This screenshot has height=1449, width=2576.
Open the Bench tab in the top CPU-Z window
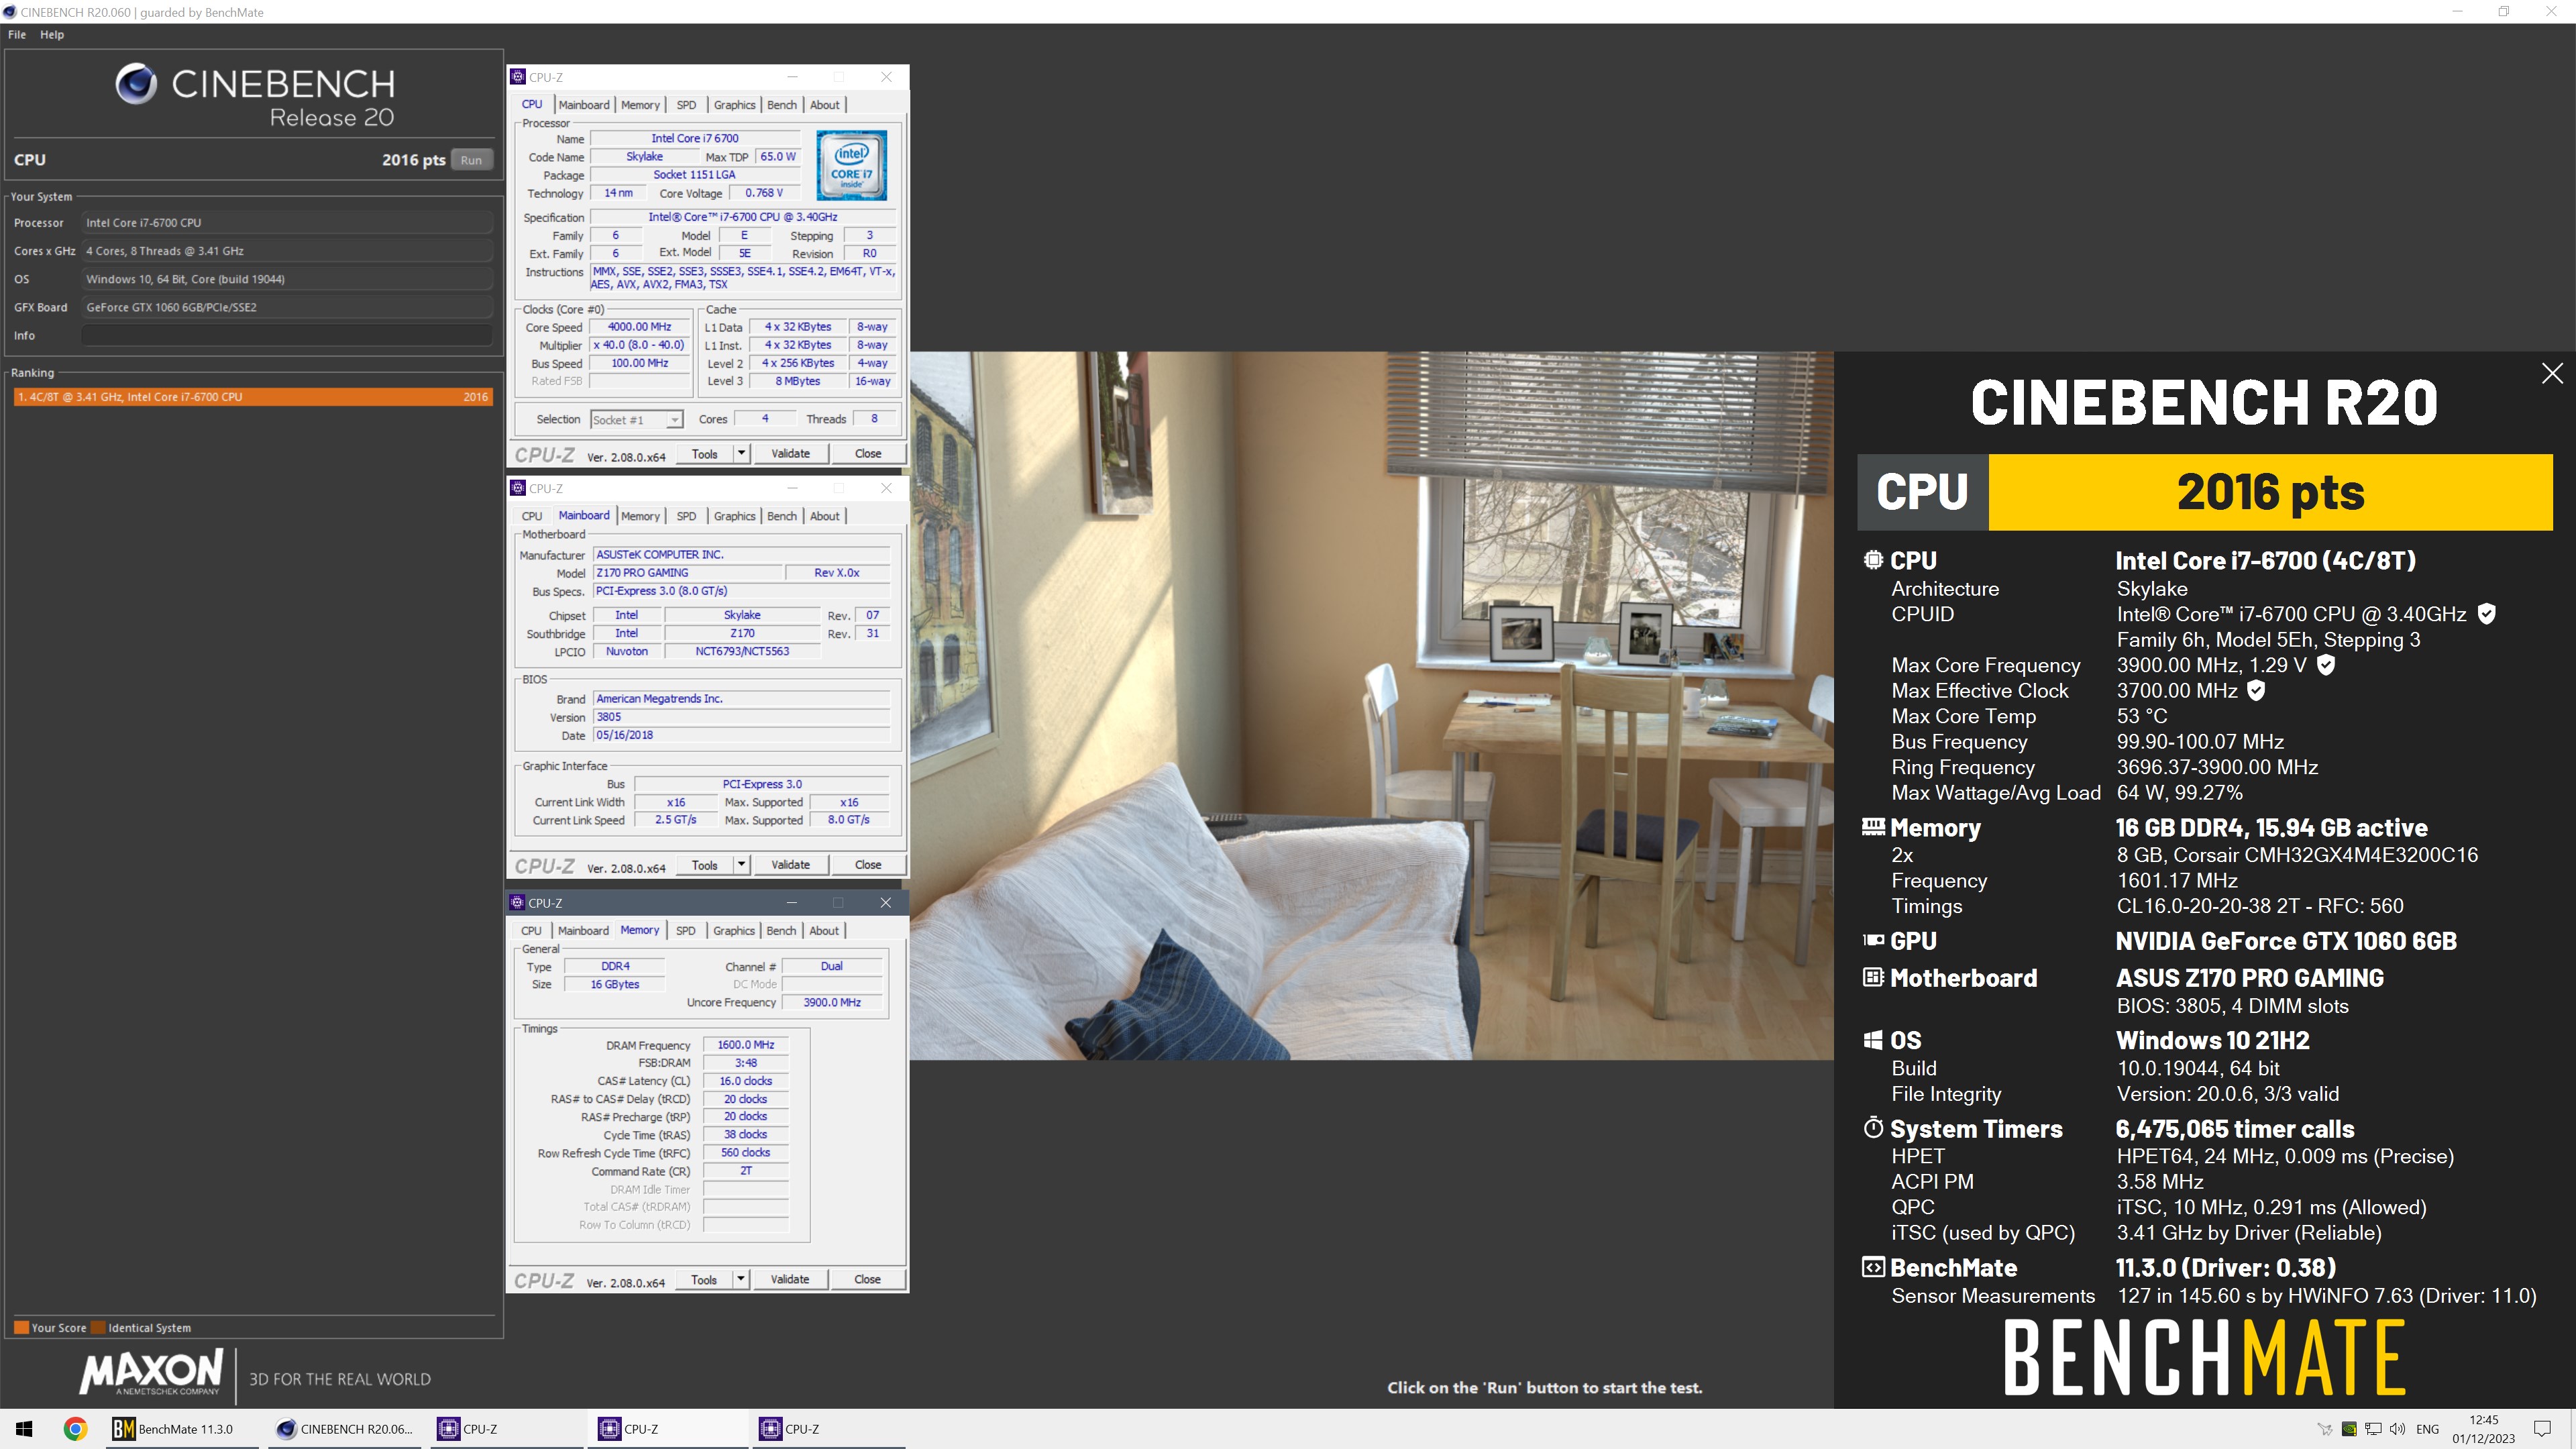coord(782,105)
